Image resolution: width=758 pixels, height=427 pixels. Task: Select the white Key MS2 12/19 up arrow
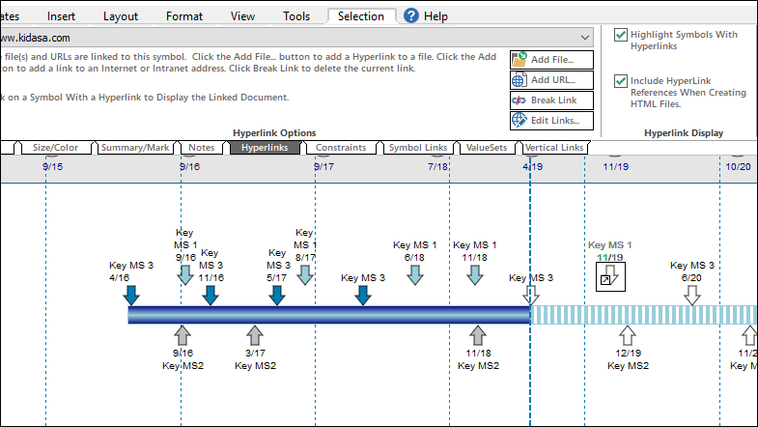(628, 334)
